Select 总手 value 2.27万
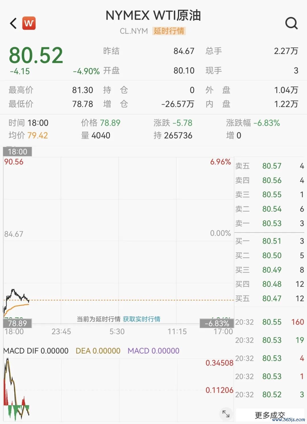This screenshot has height=424, width=307. click(x=286, y=51)
